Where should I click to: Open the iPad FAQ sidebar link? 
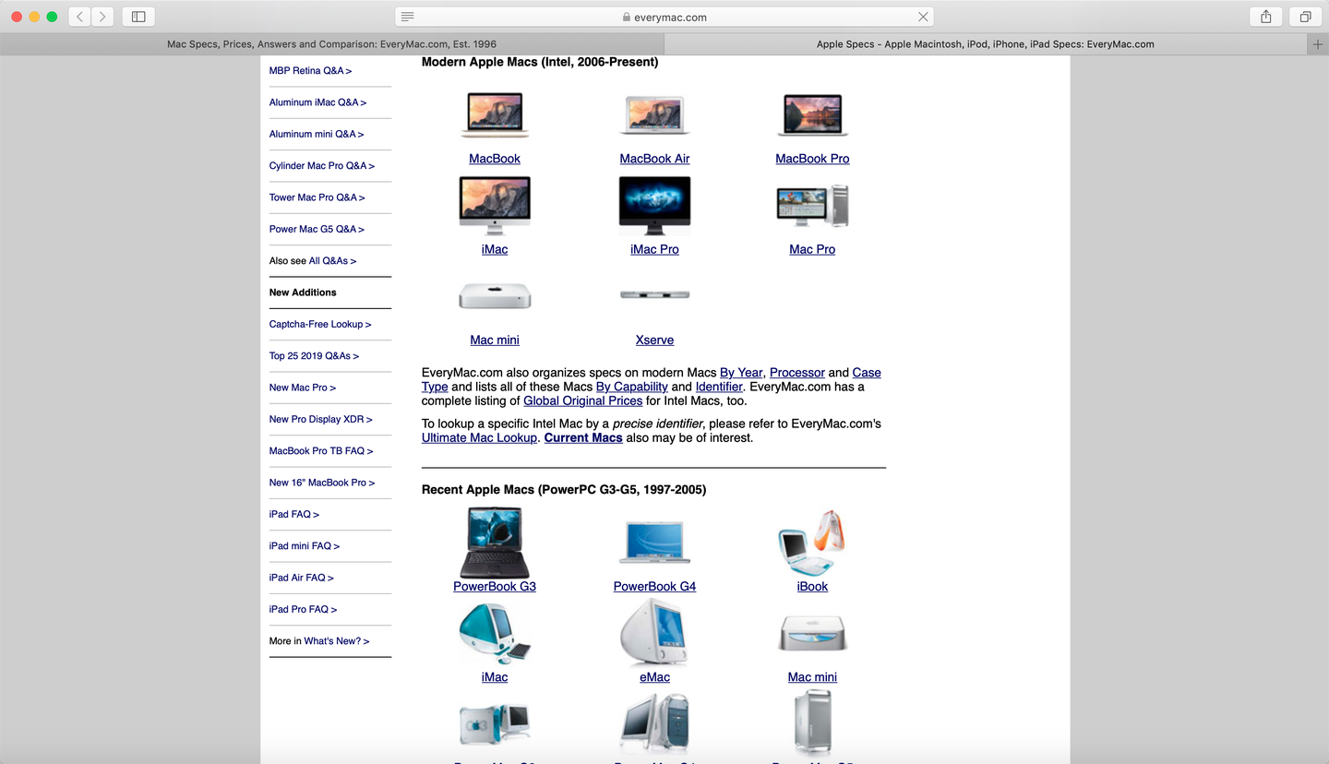point(294,514)
